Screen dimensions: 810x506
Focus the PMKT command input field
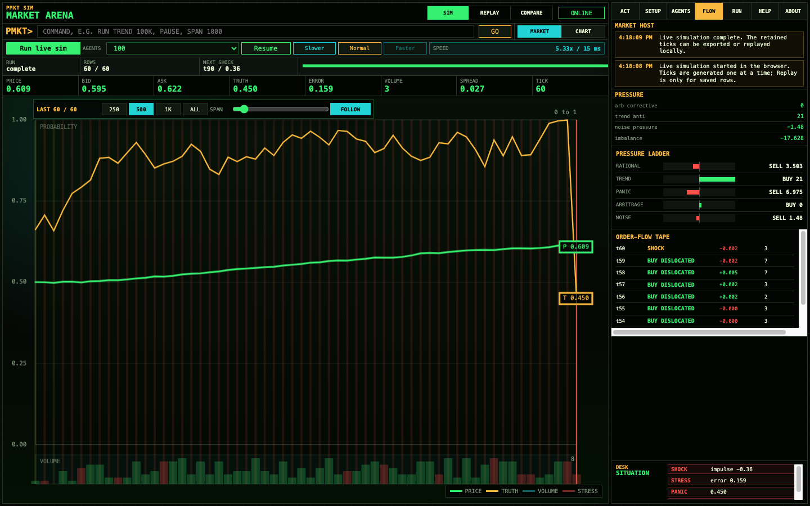click(255, 31)
